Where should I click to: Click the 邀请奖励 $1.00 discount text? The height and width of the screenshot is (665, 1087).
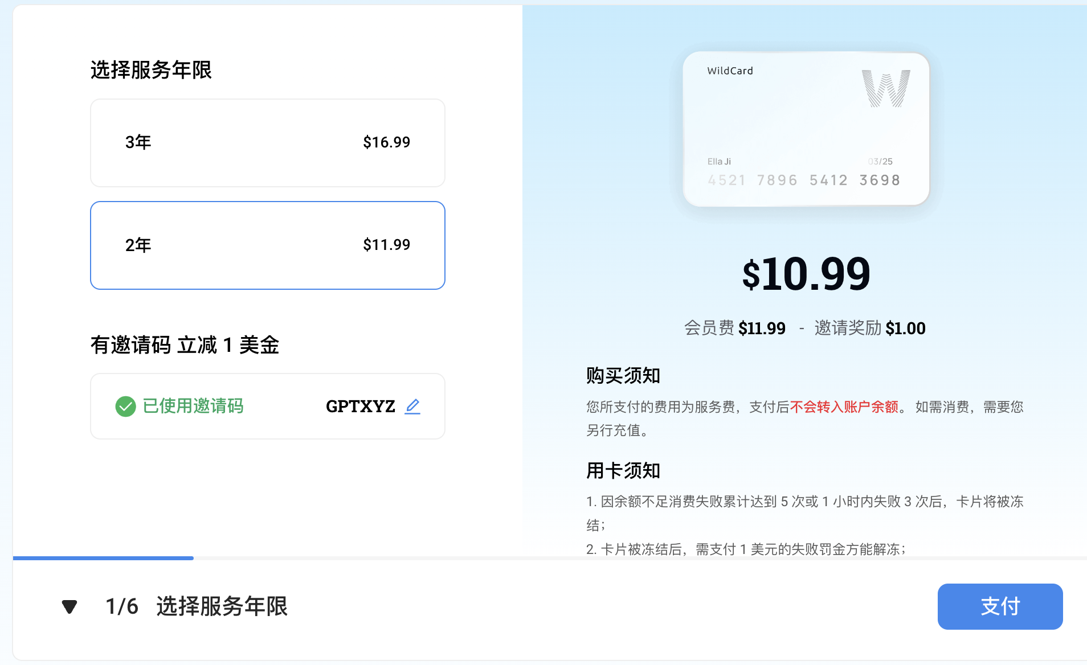click(869, 328)
